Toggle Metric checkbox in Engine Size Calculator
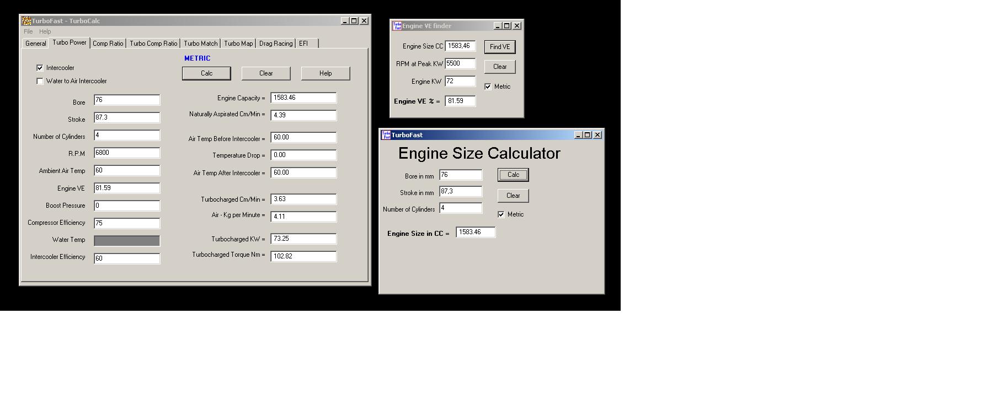Image resolution: width=1003 pixels, height=416 pixels. 501,214
